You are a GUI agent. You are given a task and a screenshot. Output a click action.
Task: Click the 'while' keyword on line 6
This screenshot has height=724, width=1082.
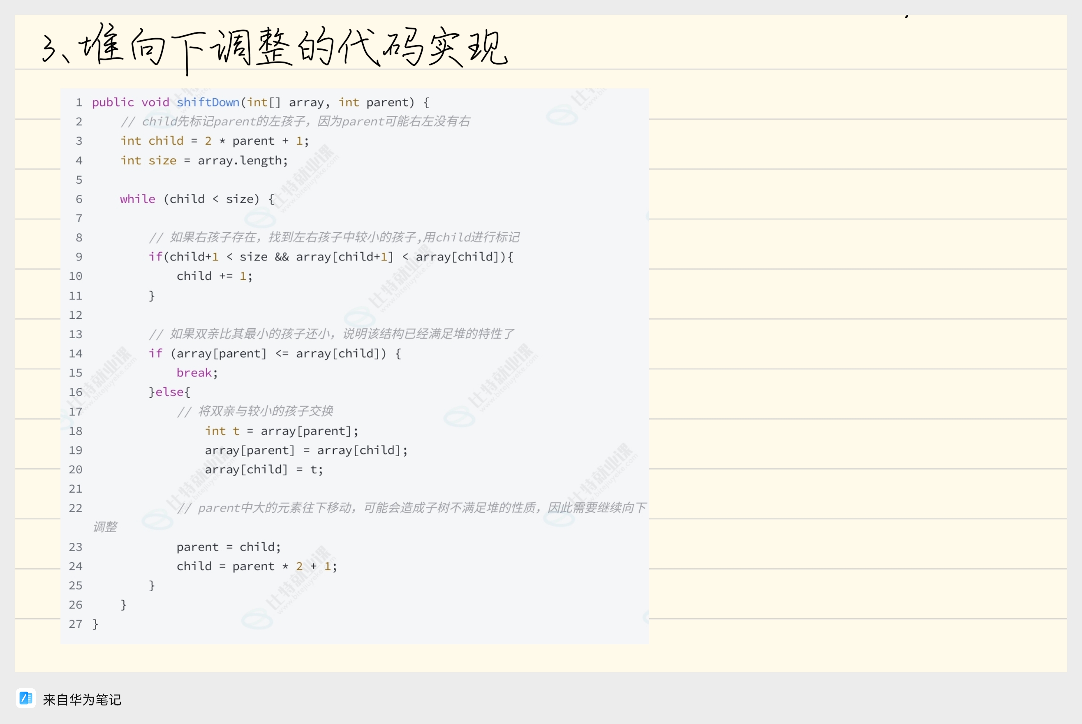[x=137, y=199]
